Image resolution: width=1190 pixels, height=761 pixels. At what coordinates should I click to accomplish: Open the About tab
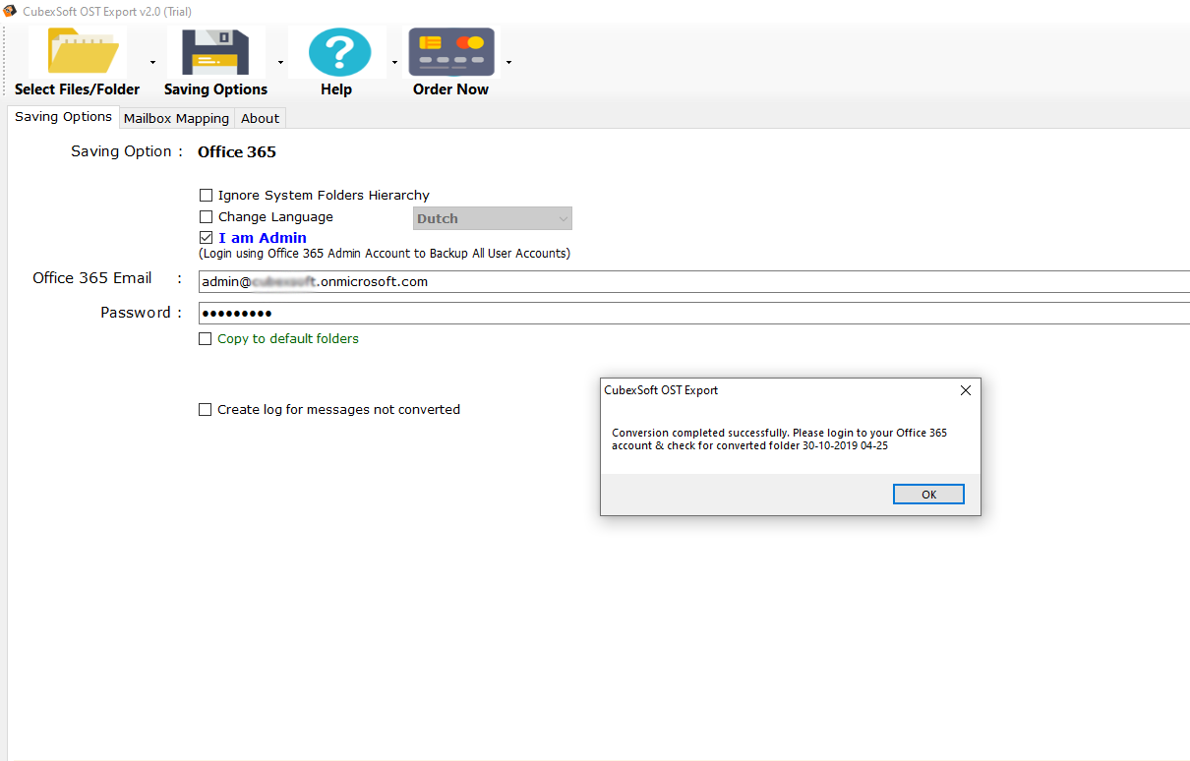tap(261, 118)
